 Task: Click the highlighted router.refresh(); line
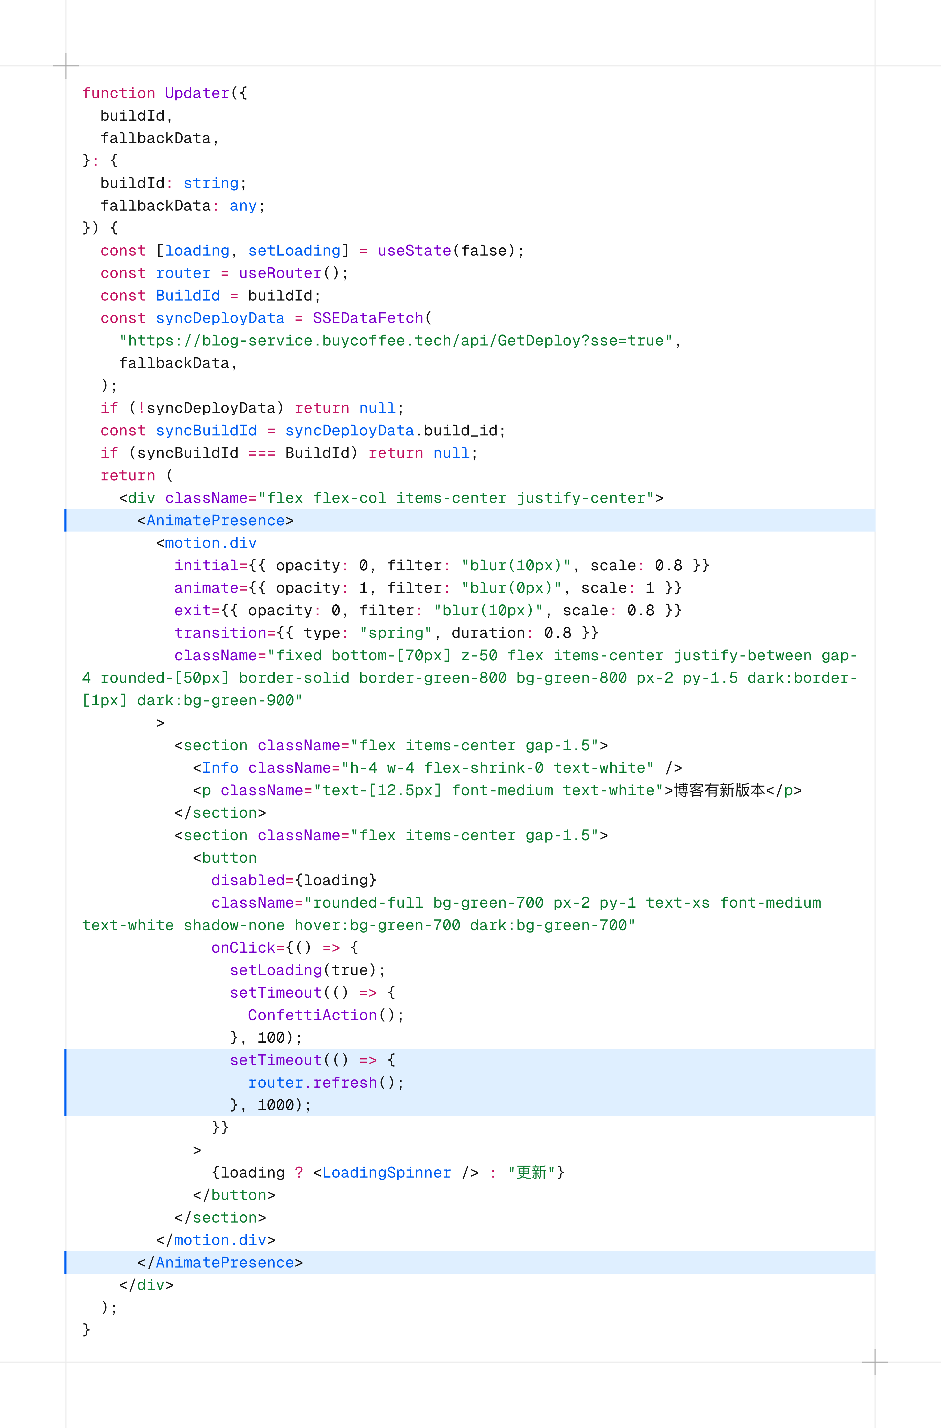pyautogui.click(x=326, y=1083)
